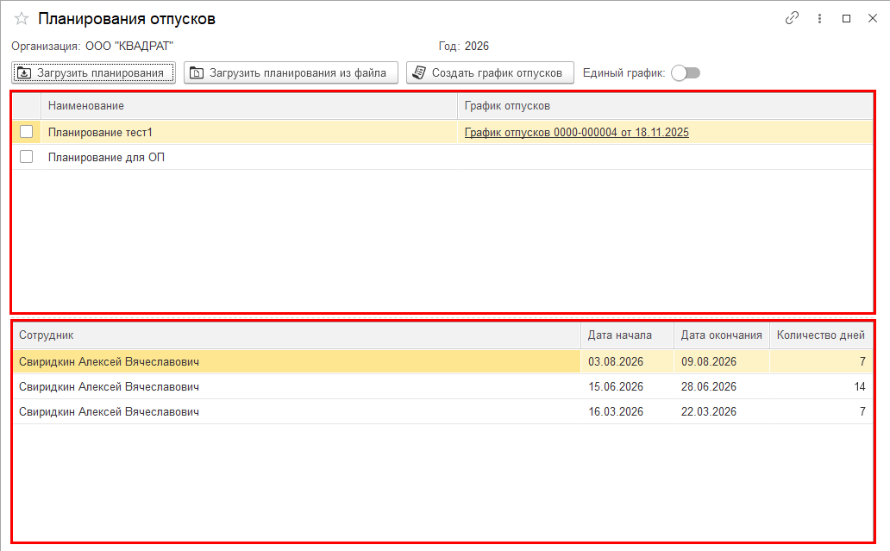Click the Дата окончания cell 22.03.2026
This screenshot has height=551, width=890.
[x=721, y=412]
